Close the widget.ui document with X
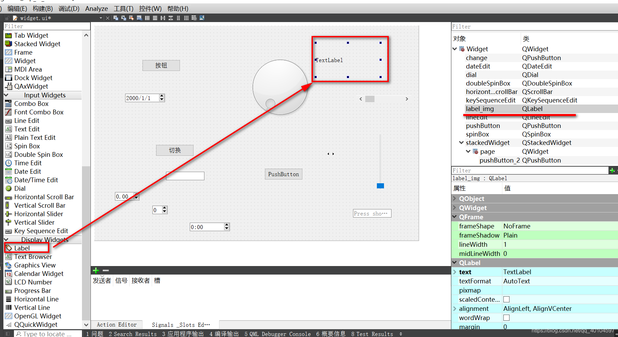Screen dimensions: 618x337 (108, 18)
